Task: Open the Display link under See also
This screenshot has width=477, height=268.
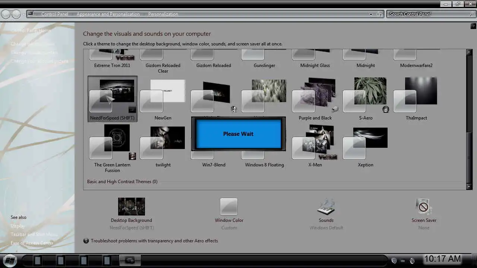Action: [18, 226]
